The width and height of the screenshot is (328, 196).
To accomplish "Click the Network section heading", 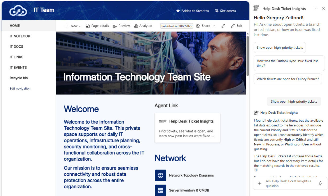I will pos(170,158).
